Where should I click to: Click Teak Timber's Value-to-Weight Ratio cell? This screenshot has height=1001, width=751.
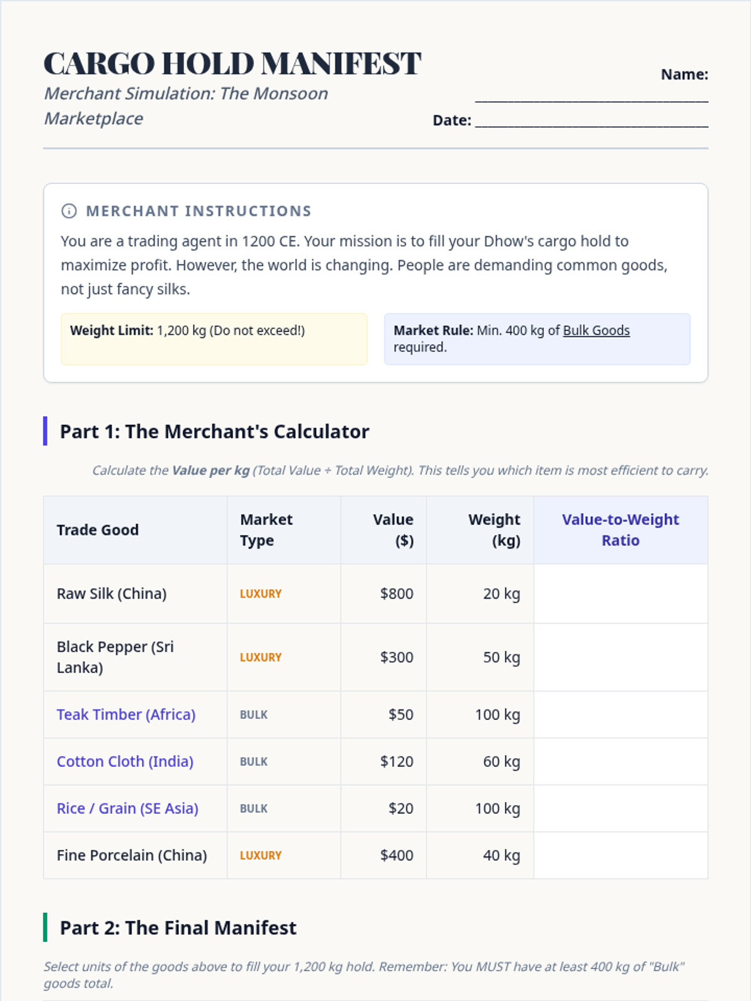620,714
